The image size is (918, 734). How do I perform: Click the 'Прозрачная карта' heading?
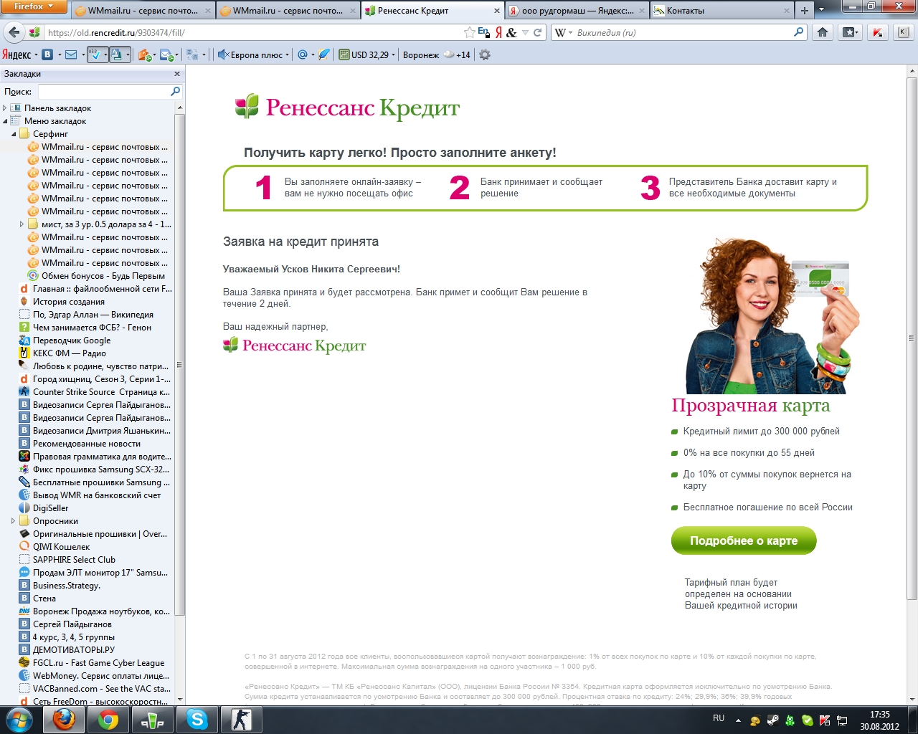click(750, 406)
